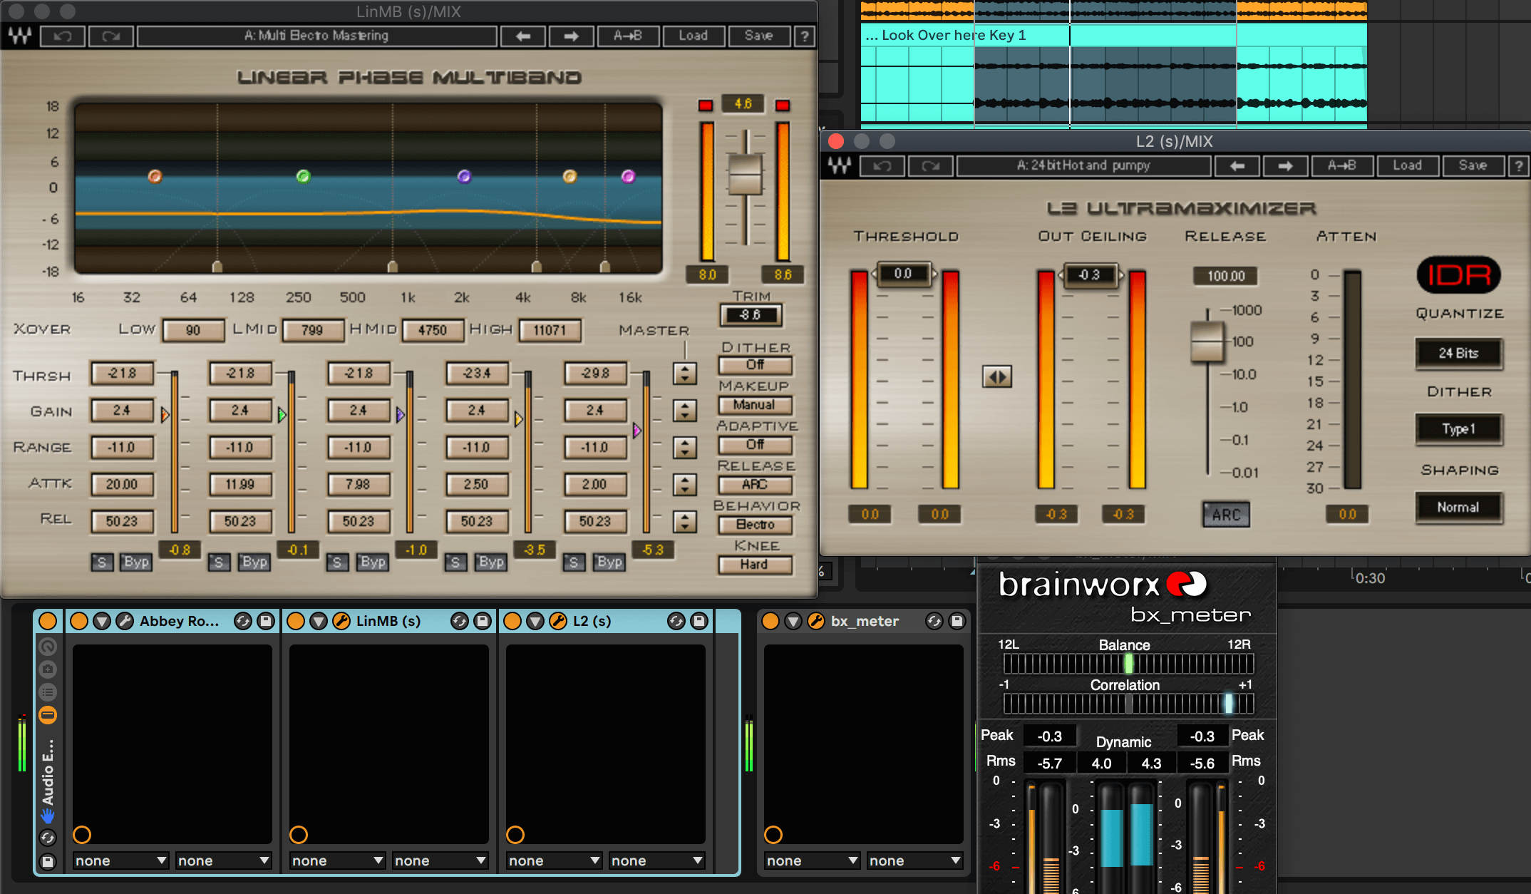Bypass the first band with Byp button
The width and height of the screenshot is (1531, 894).
[136, 562]
